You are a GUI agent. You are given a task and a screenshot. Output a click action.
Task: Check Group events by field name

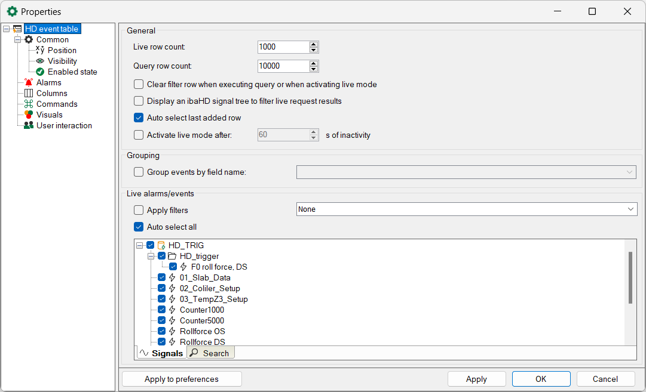coord(139,172)
